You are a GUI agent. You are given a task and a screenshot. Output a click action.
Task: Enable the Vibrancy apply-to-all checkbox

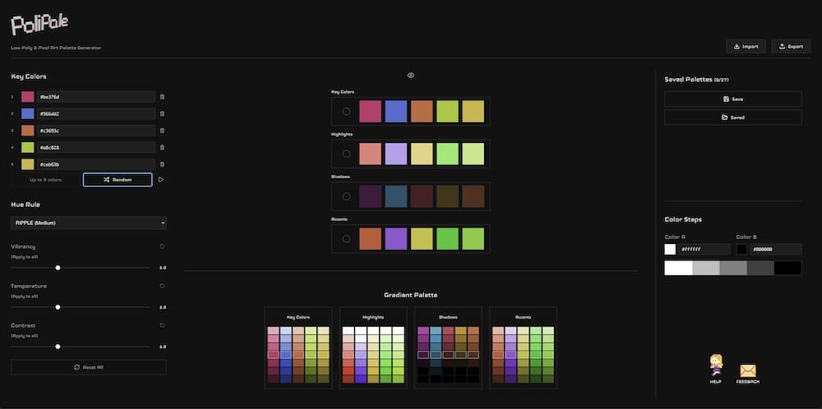click(x=162, y=246)
